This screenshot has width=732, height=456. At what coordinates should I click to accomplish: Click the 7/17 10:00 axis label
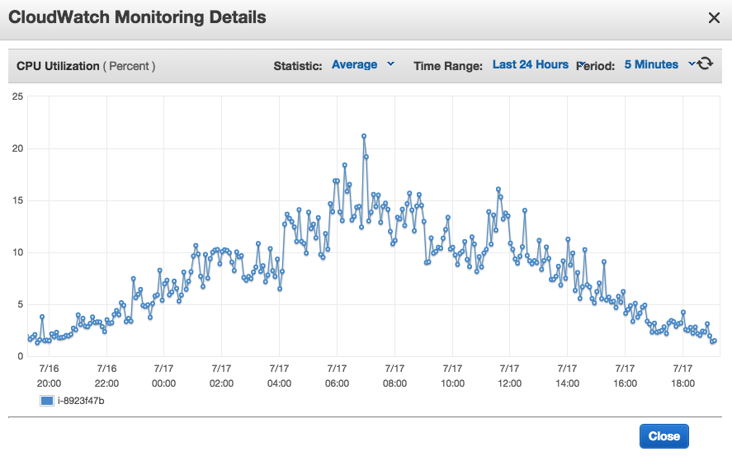(x=452, y=376)
